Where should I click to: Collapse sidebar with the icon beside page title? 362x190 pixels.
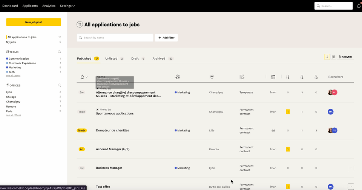(x=80, y=25)
